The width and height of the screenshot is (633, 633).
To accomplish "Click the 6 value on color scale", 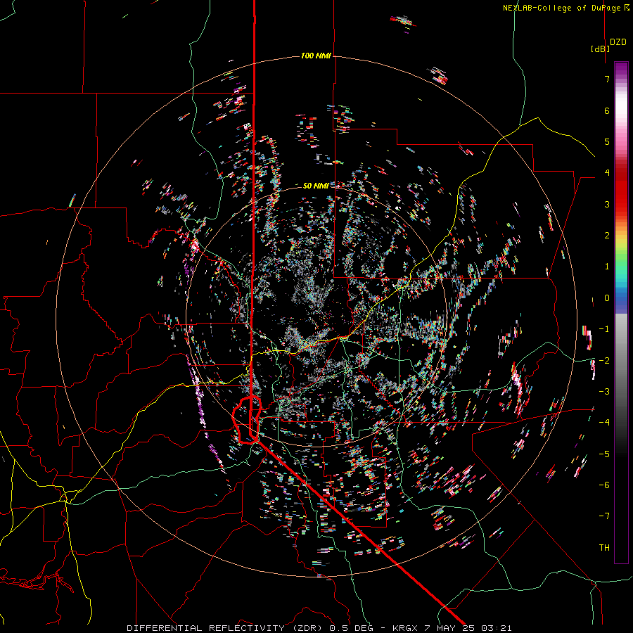I will coord(607,110).
